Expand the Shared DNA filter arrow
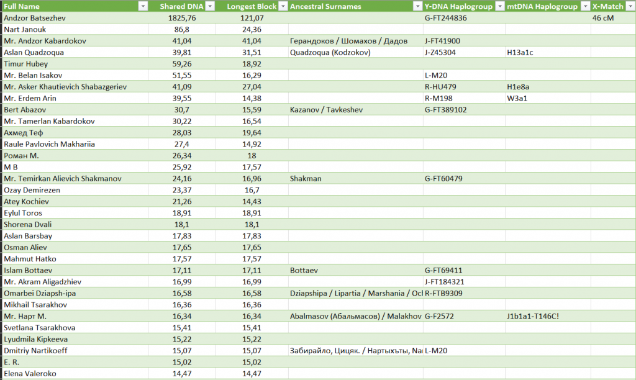 click(x=210, y=6)
